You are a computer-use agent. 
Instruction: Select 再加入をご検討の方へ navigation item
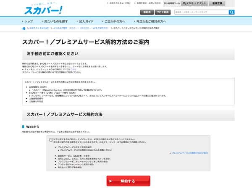pyautogui.click(x=151, y=21)
